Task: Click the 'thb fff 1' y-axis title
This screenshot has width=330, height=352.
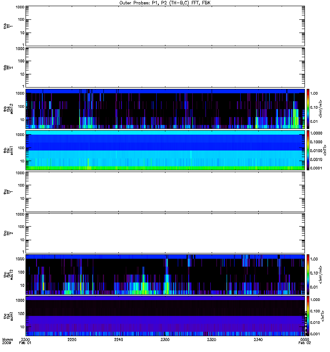Action: [8, 26]
